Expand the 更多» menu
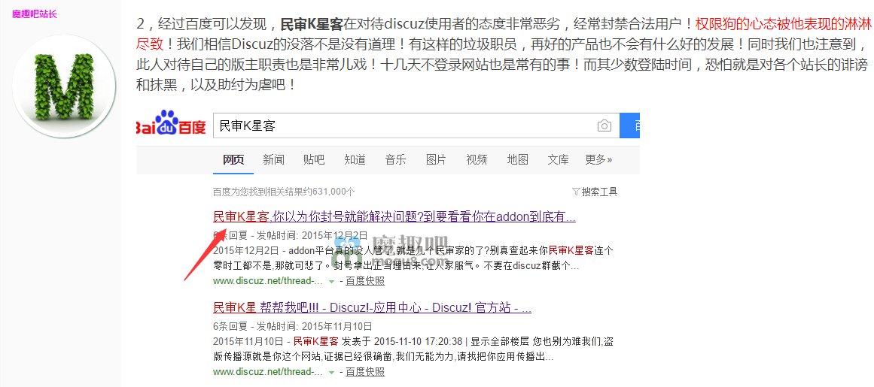The height and width of the screenshot is (387, 874). click(598, 159)
